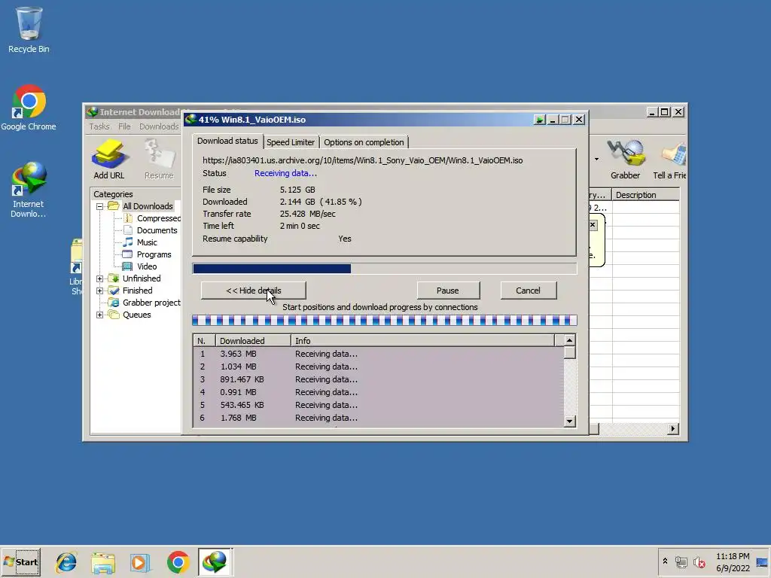Viewport: 771px width, 578px height.
Task: Click the Downloaded column header
Action: click(x=253, y=341)
